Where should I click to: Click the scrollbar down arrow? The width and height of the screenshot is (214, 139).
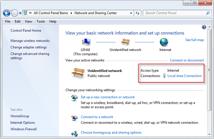click(x=209, y=134)
